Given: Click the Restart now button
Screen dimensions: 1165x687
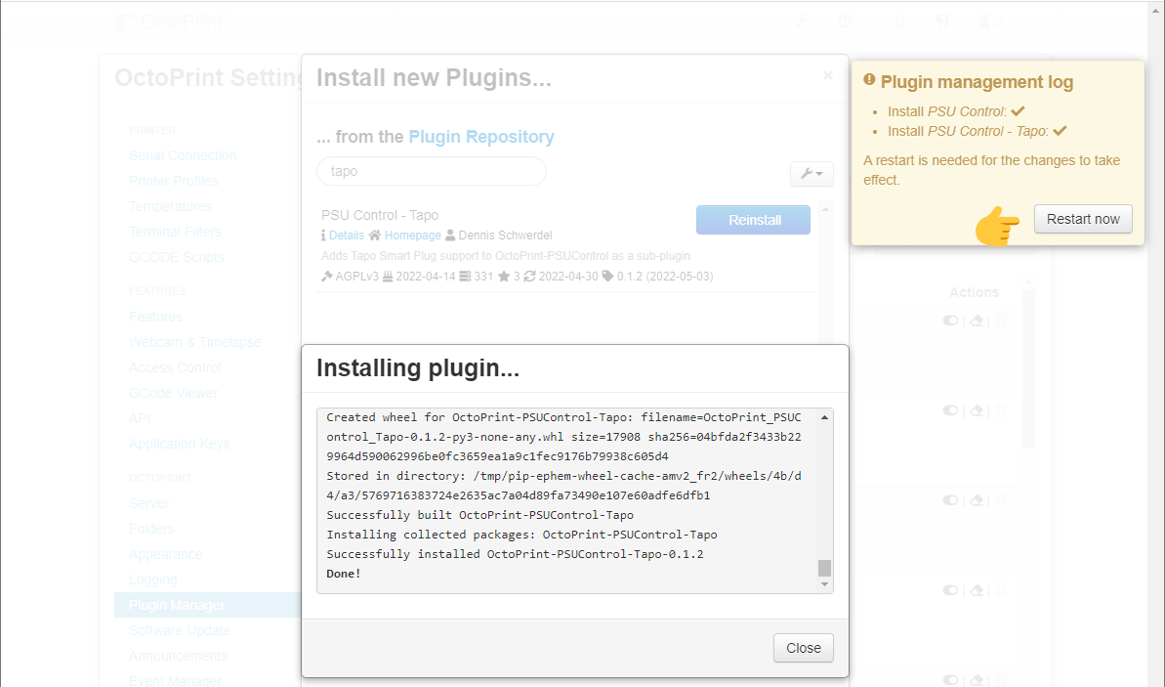Looking at the screenshot, I should click(x=1083, y=219).
